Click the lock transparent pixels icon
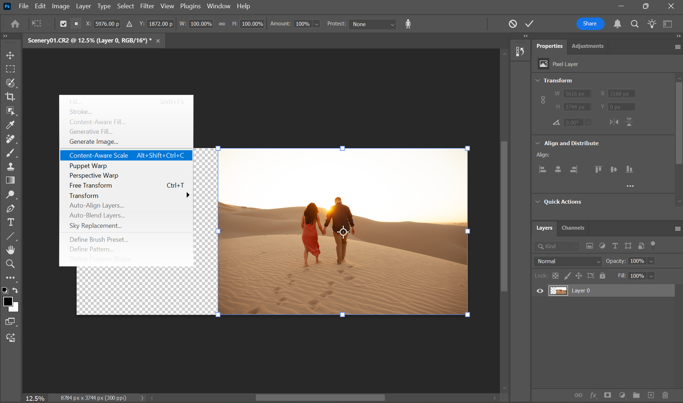The image size is (683, 403). [x=556, y=275]
